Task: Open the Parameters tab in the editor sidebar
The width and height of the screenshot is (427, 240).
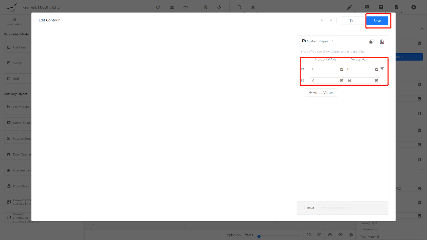Action: click(14, 21)
